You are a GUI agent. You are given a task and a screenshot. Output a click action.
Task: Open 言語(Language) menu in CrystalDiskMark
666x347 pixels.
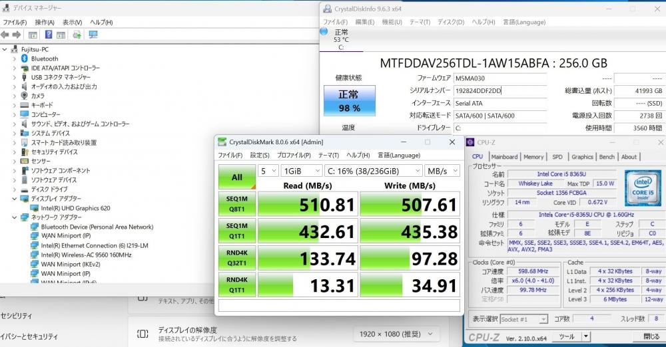(x=399, y=156)
